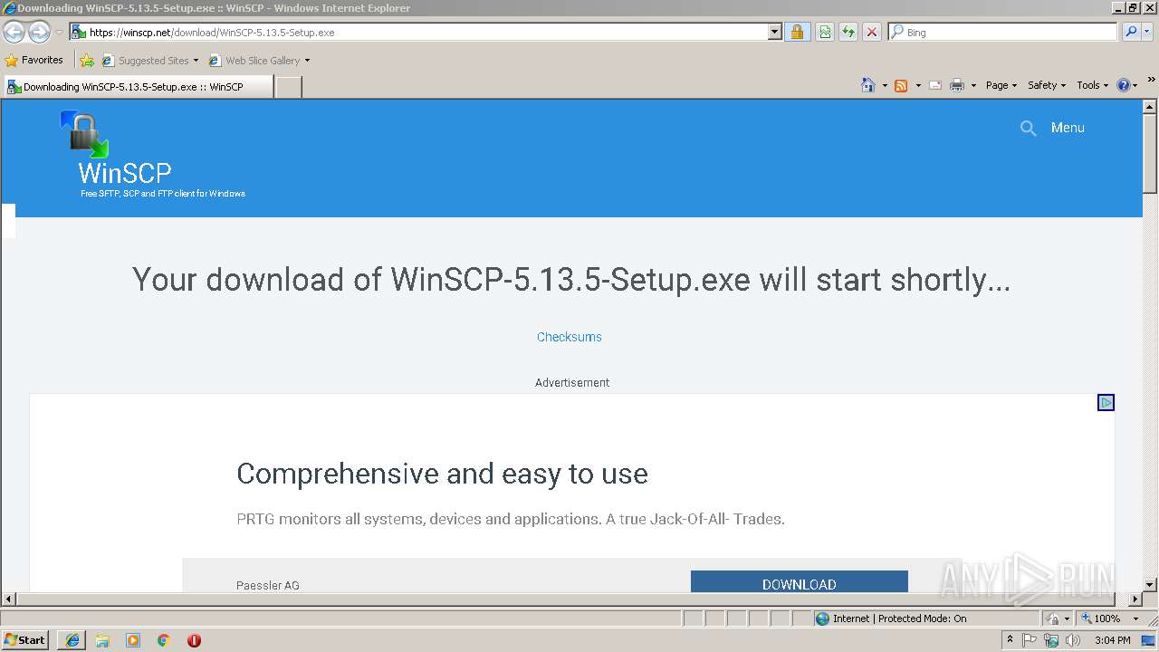Click the horizontal scrollbar left arrow
This screenshot has height=652, width=1159.
(8, 599)
